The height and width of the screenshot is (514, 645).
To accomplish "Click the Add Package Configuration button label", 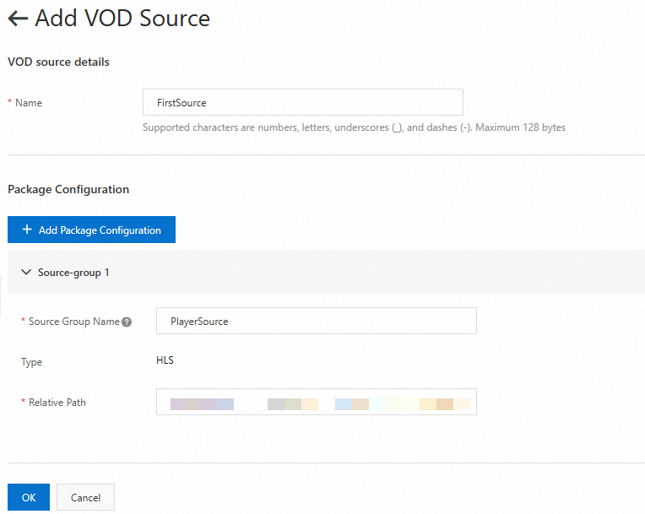I will [x=100, y=230].
